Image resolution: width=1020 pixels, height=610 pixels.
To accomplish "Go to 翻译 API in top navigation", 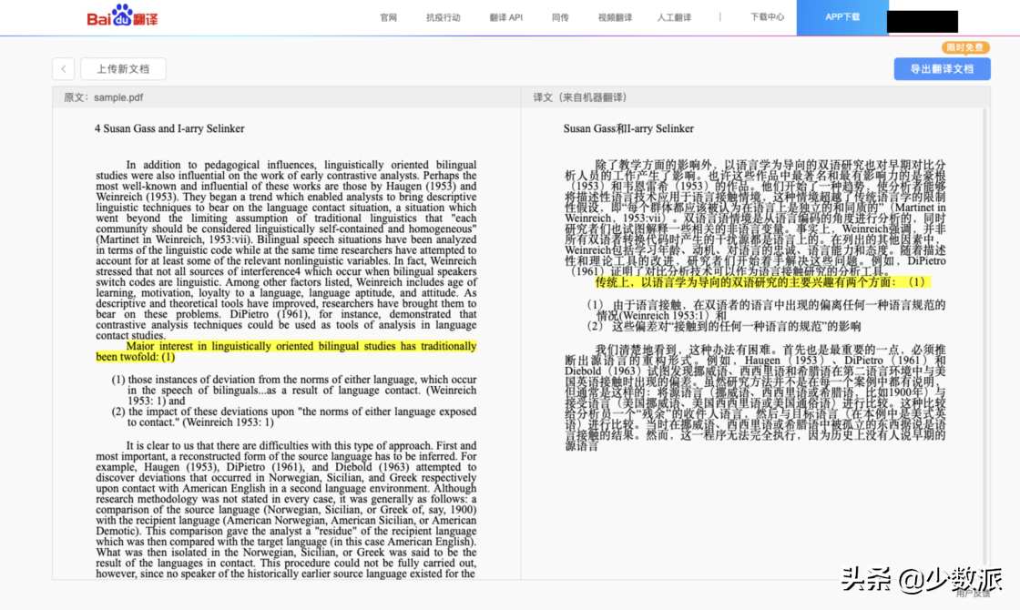I will click(x=505, y=17).
